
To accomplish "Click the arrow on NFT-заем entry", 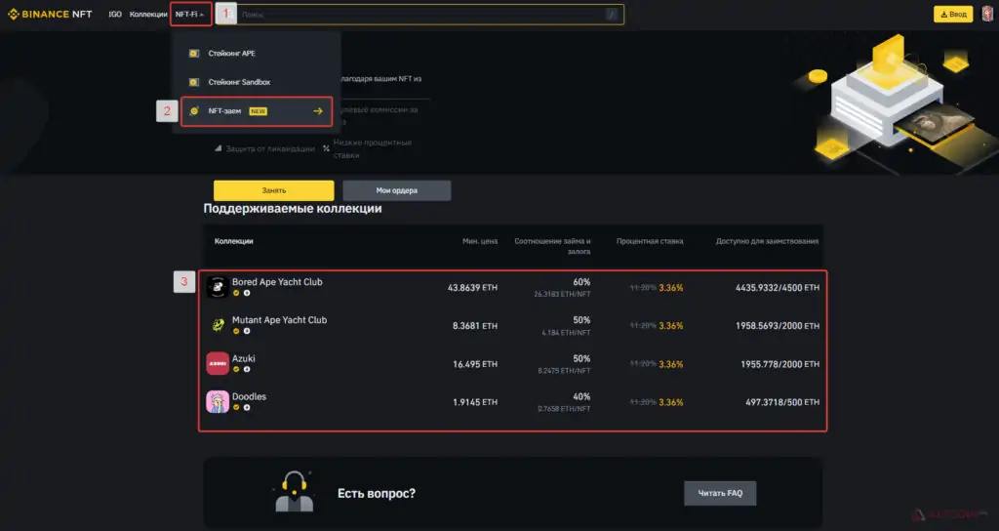I will [318, 111].
